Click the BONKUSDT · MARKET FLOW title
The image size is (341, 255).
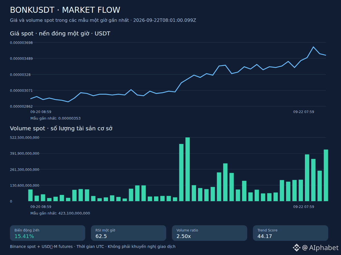pyautogui.click(x=65, y=10)
